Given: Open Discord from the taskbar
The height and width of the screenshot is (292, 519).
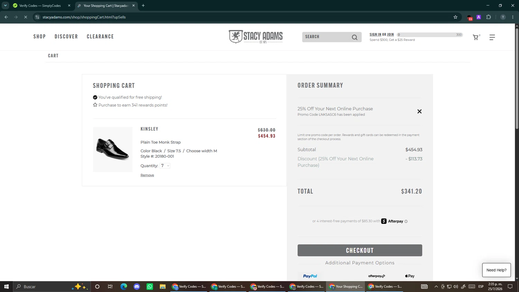Looking at the screenshot, I should click(x=137, y=286).
